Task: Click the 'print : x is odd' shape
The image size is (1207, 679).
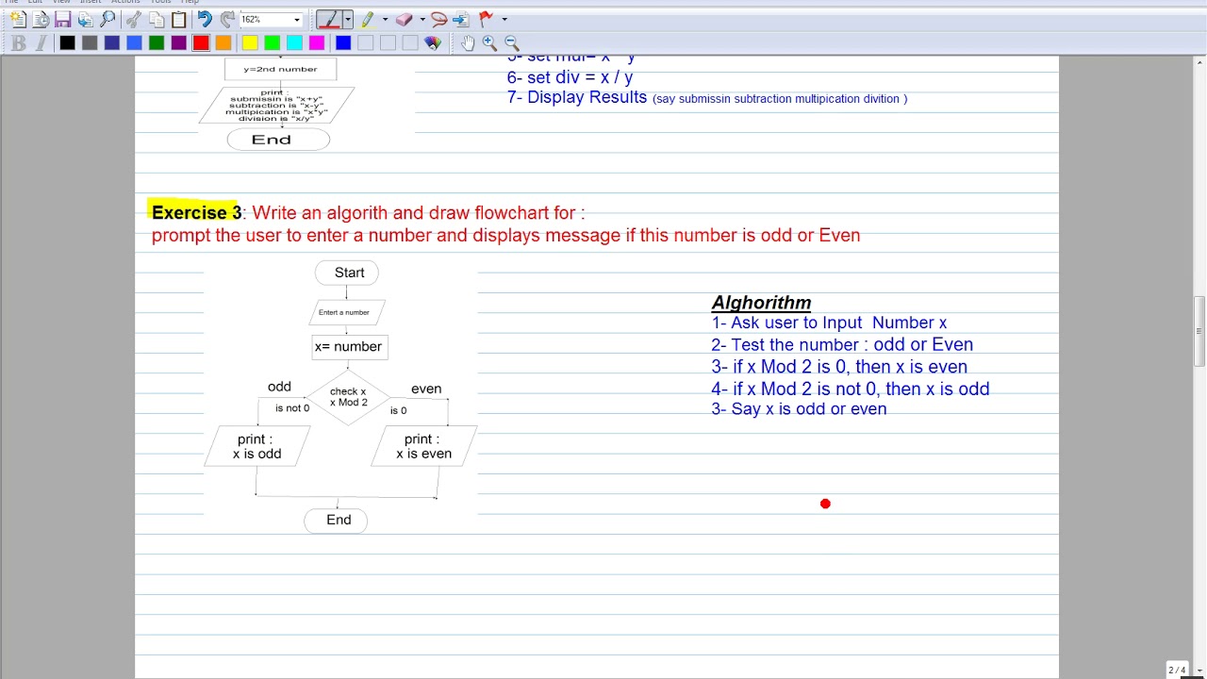Action: tap(256, 446)
